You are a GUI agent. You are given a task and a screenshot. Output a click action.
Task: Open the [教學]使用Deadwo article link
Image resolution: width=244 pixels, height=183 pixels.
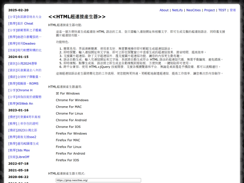pyautogui.click(x=22, y=43)
